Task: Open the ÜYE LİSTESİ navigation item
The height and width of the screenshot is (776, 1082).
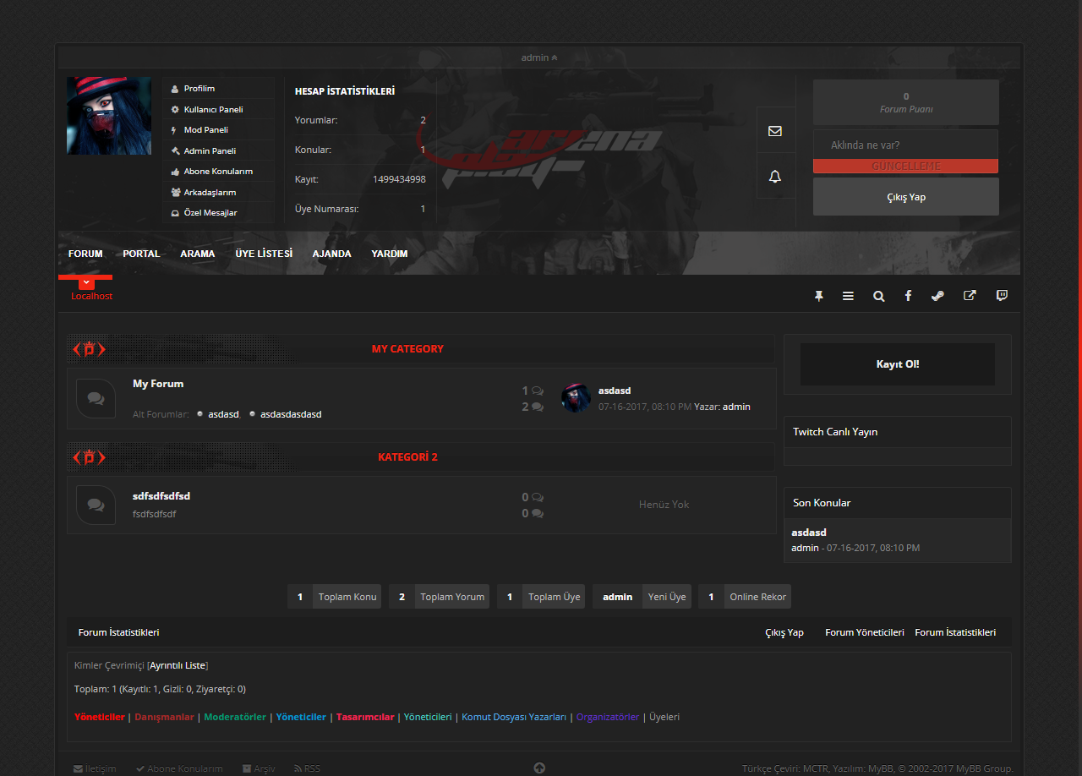Action: pos(264,254)
